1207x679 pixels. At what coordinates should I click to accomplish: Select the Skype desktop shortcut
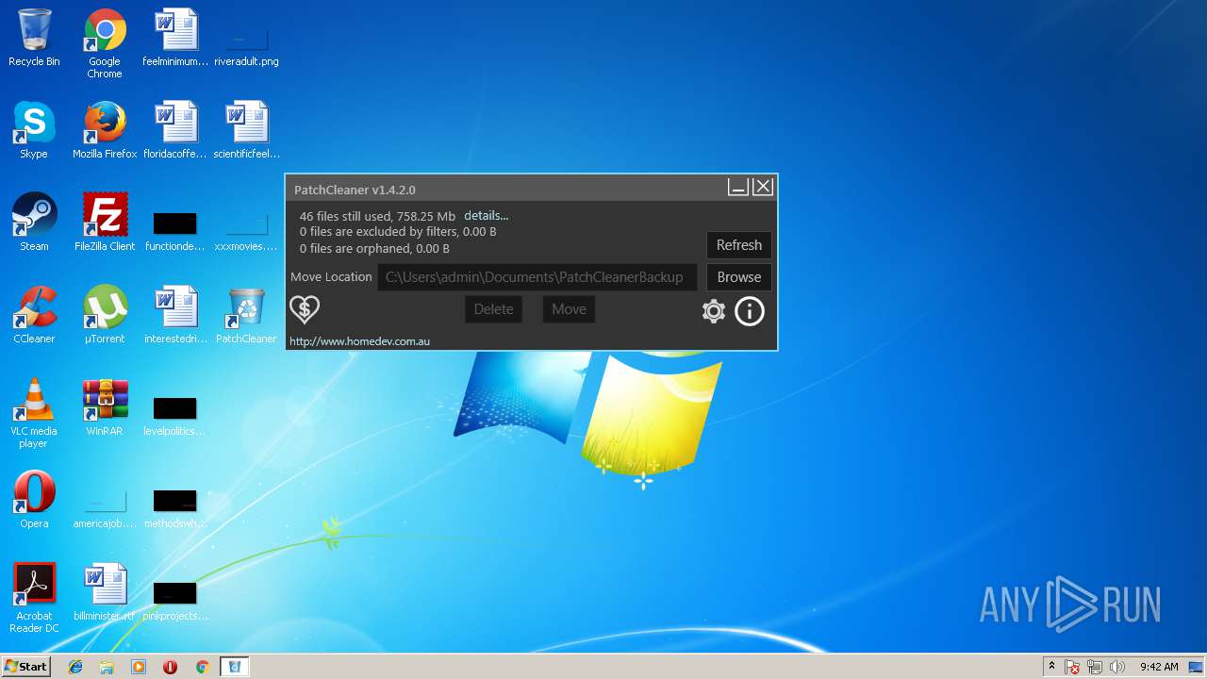[x=34, y=130]
